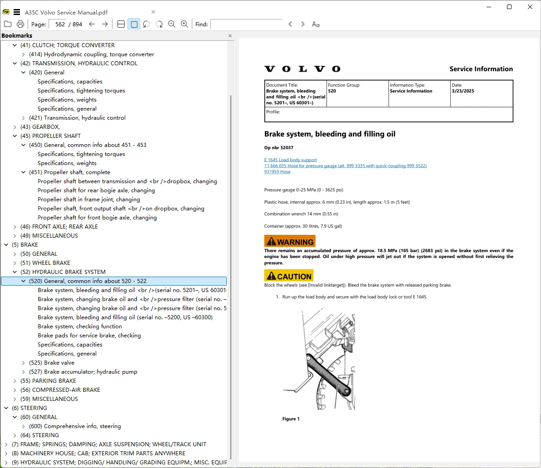Open the (60) GENERAL bookmark under STEERING
The width and height of the screenshot is (541, 468).
pos(39,417)
